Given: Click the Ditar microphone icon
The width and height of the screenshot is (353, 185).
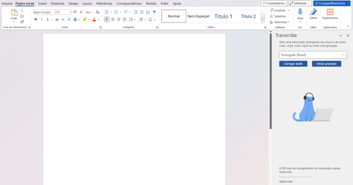Looking at the screenshot, I should [300, 12].
